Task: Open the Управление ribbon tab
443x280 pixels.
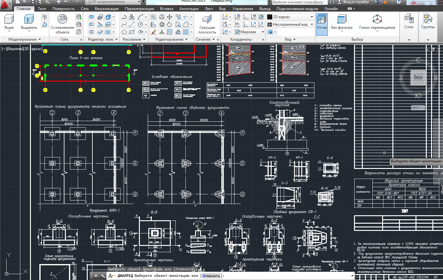Action: tap(243, 9)
